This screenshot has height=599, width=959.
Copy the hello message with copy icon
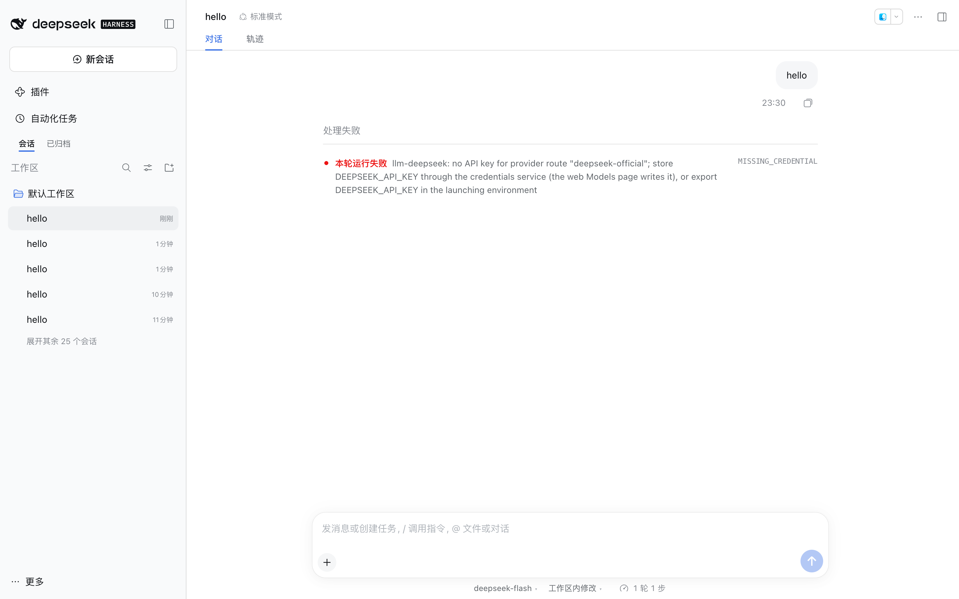pyautogui.click(x=807, y=103)
